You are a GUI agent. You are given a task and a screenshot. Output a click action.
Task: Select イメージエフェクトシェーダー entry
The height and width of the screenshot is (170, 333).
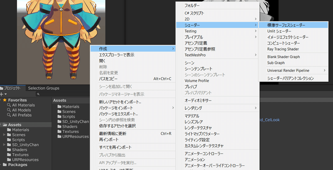293,37
